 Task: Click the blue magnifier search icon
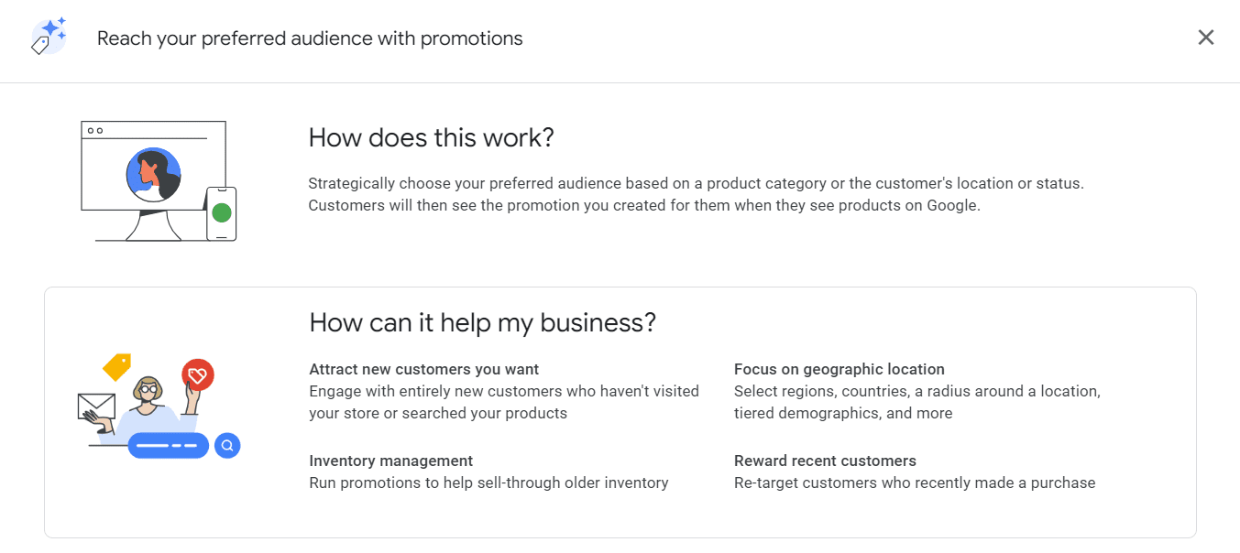(x=227, y=446)
